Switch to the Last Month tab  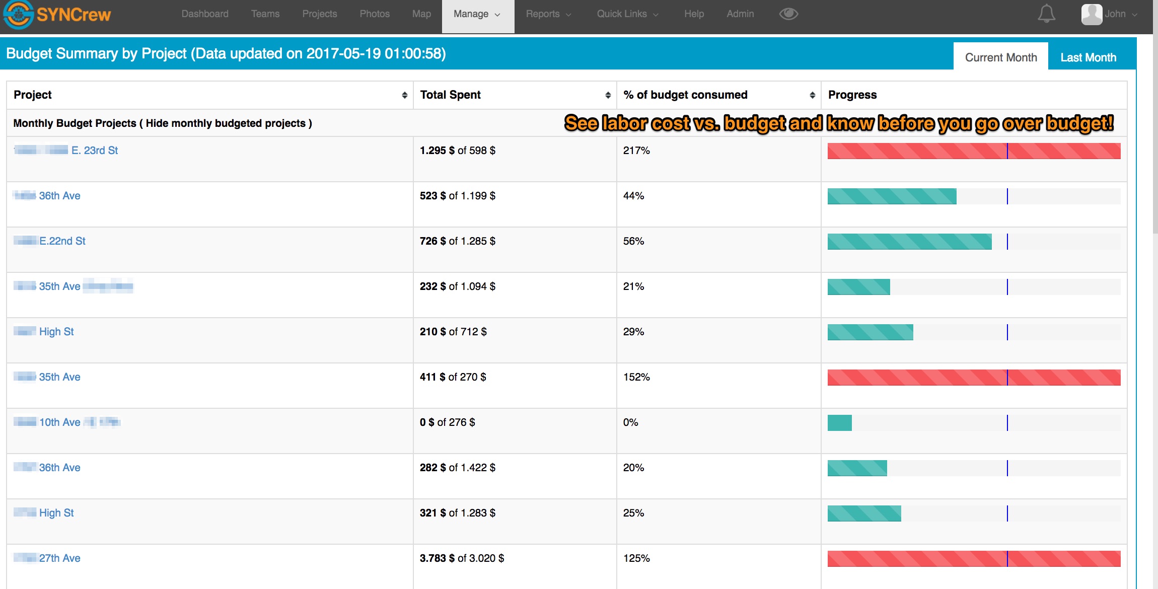point(1088,57)
